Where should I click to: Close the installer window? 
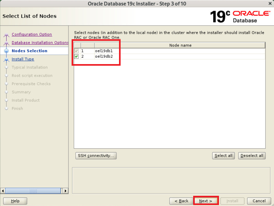click(x=270, y=3)
